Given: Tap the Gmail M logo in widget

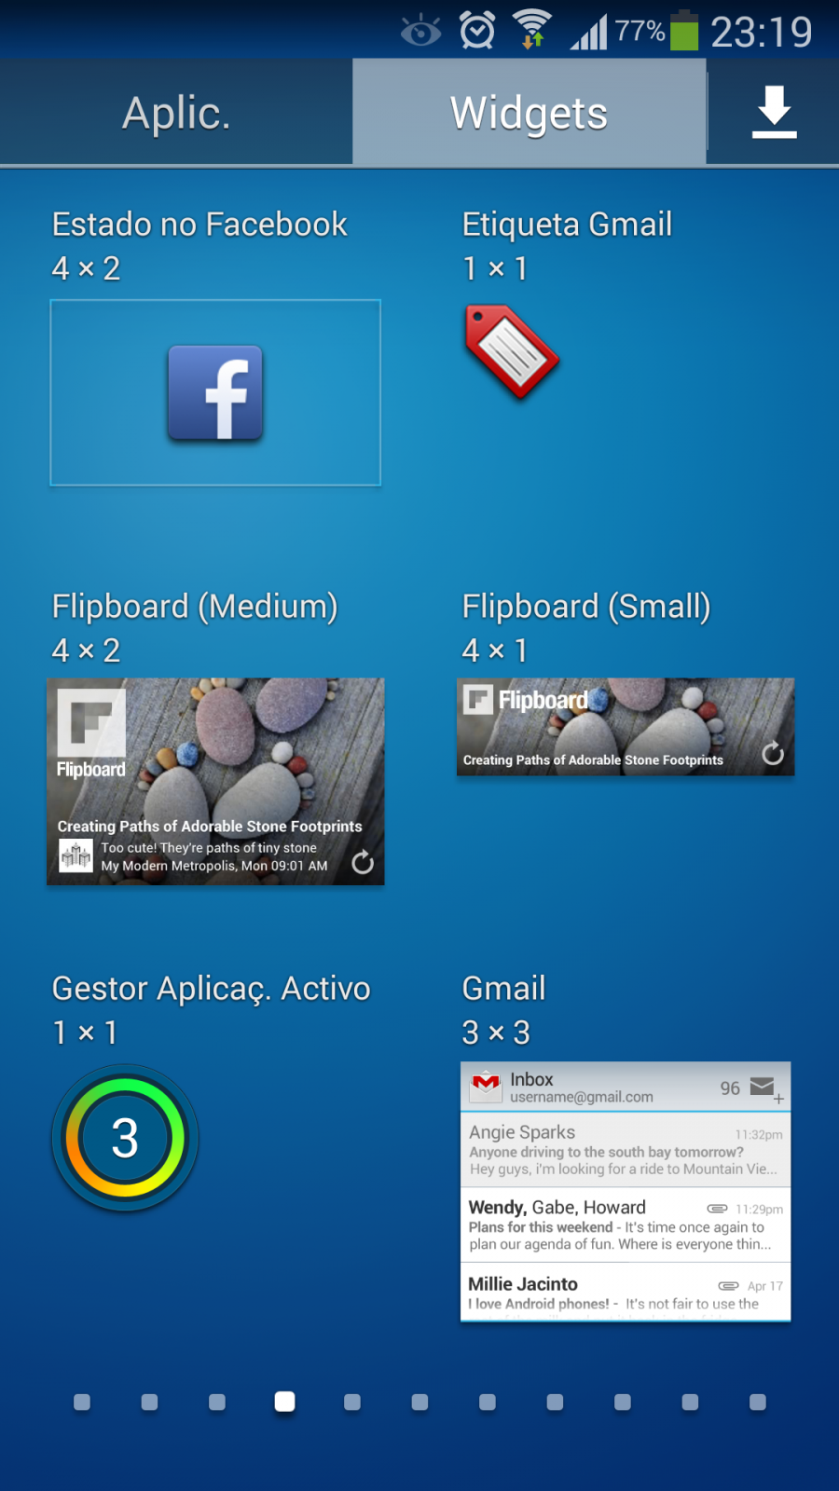Looking at the screenshot, I should (486, 1085).
